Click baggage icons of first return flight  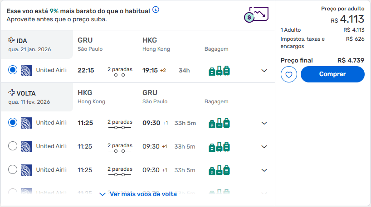coord(219,123)
